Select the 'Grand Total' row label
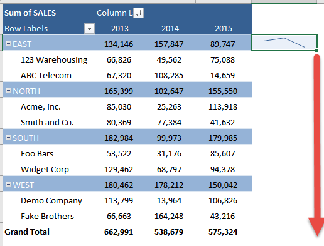 coord(27,232)
